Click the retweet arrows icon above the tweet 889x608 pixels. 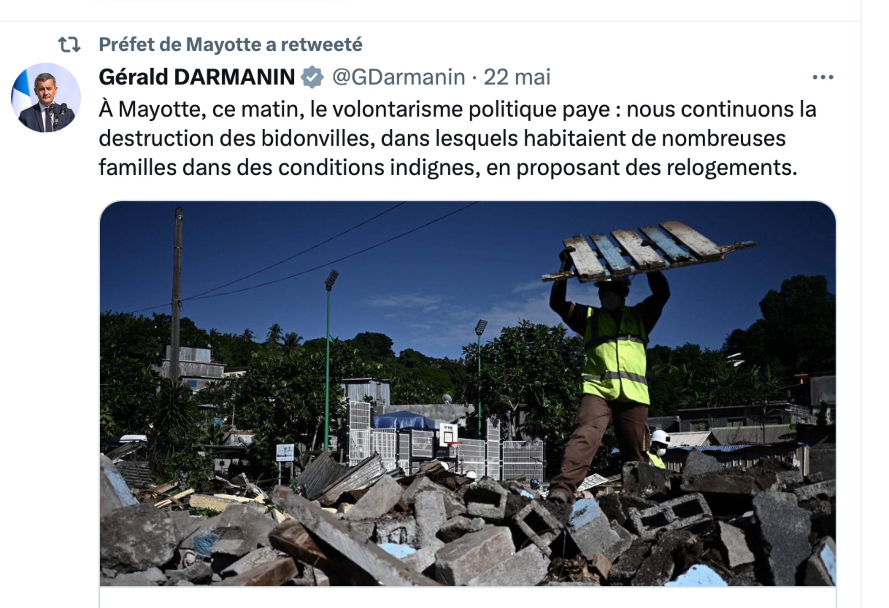pos(70,44)
